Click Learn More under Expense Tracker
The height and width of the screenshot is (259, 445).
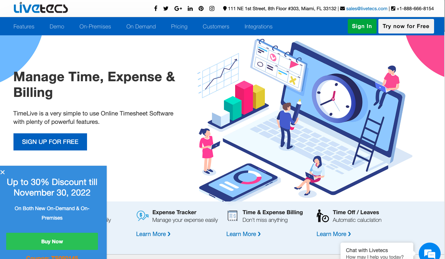(x=153, y=234)
